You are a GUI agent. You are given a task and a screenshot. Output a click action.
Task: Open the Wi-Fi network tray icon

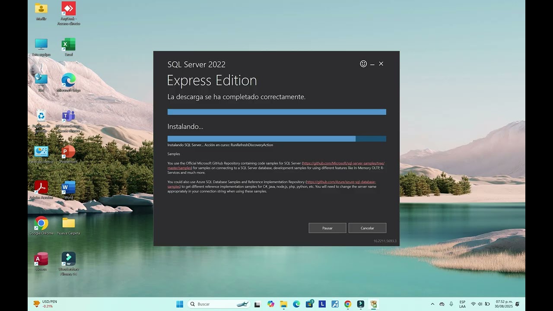coord(473,304)
